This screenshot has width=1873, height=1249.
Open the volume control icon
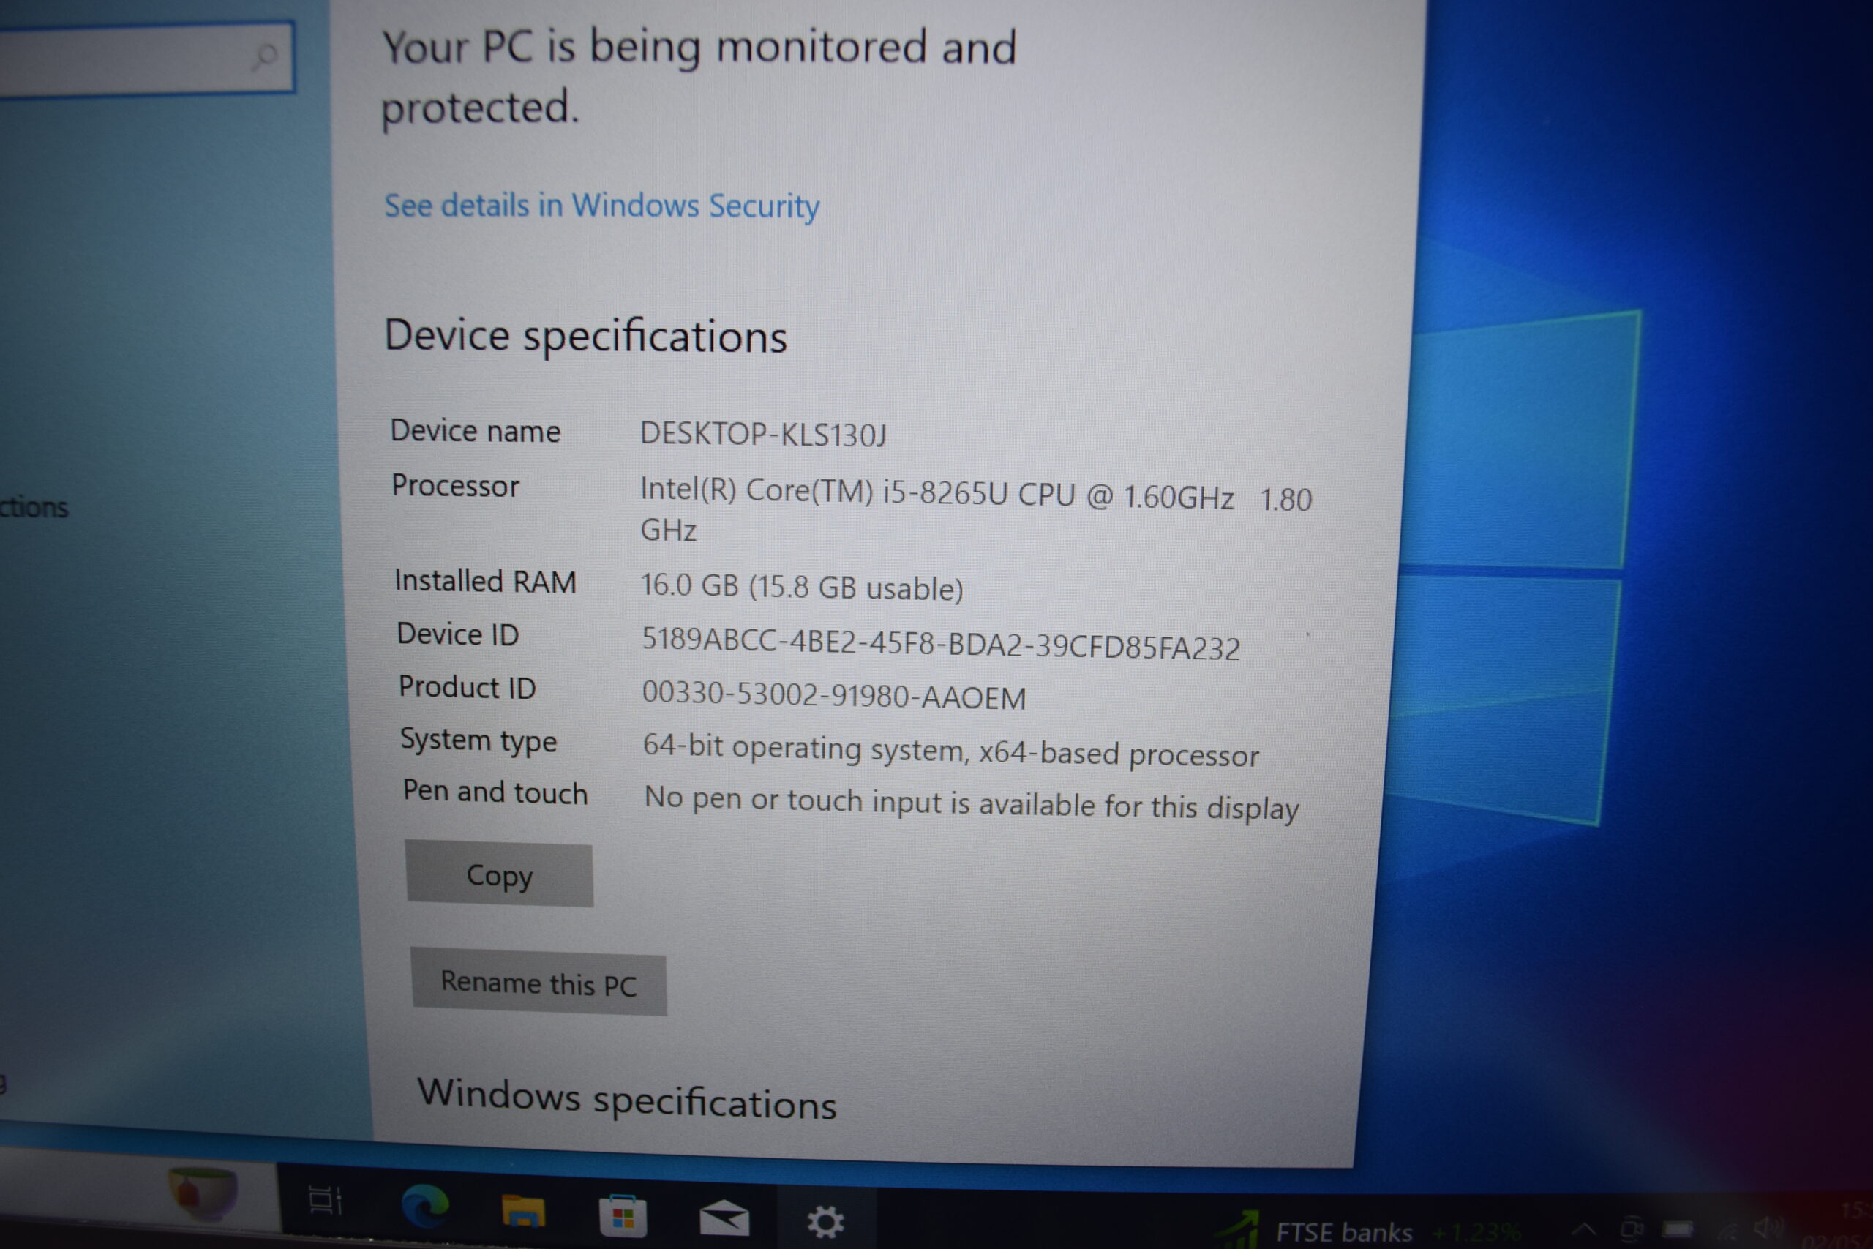pyautogui.click(x=1768, y=1228)
